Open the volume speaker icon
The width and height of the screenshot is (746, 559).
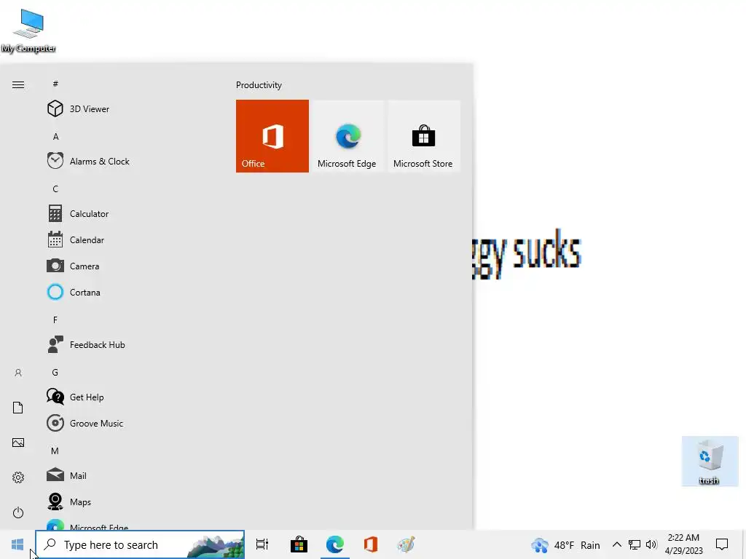(651, 544)
